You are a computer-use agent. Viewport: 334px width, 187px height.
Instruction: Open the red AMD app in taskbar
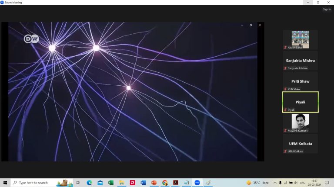pyautogui.click(x=133, y=183)
